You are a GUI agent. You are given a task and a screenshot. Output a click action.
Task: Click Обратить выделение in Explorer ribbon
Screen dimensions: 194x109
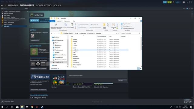128,28
